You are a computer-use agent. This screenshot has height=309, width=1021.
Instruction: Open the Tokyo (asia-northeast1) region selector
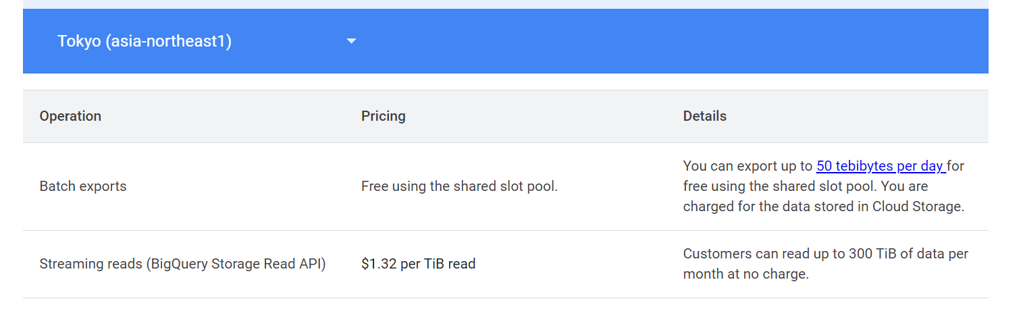(207, 41)
